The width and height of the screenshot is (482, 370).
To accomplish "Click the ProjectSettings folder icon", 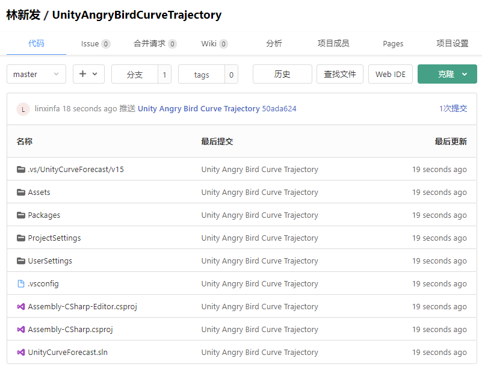I will click(x=21, y=238).
